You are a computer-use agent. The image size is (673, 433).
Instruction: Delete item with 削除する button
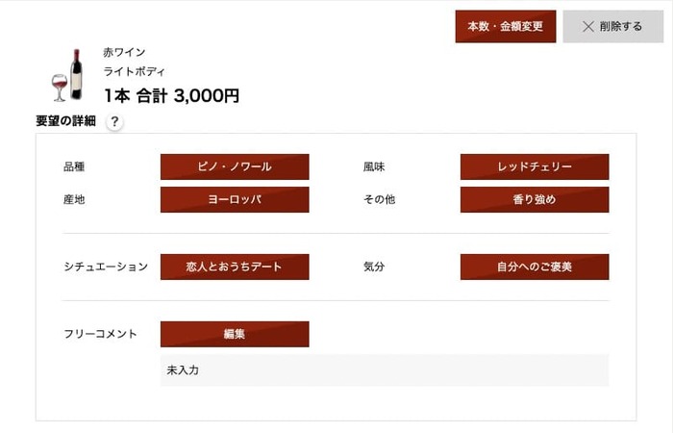point(613,27)
